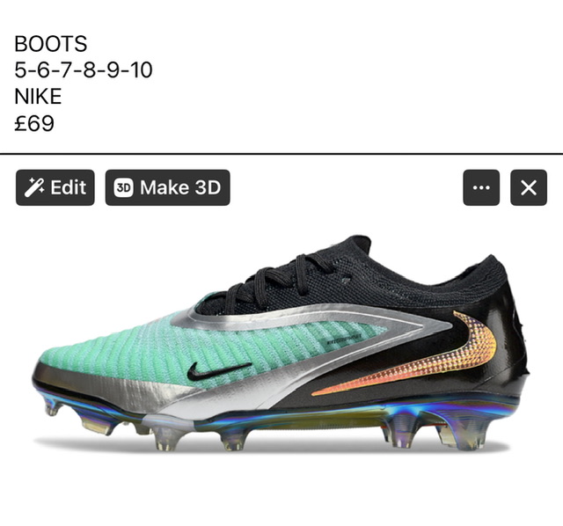Click the NIKE brand text
The height and width of the screenshot is (526, 563).
click(38, 97)
